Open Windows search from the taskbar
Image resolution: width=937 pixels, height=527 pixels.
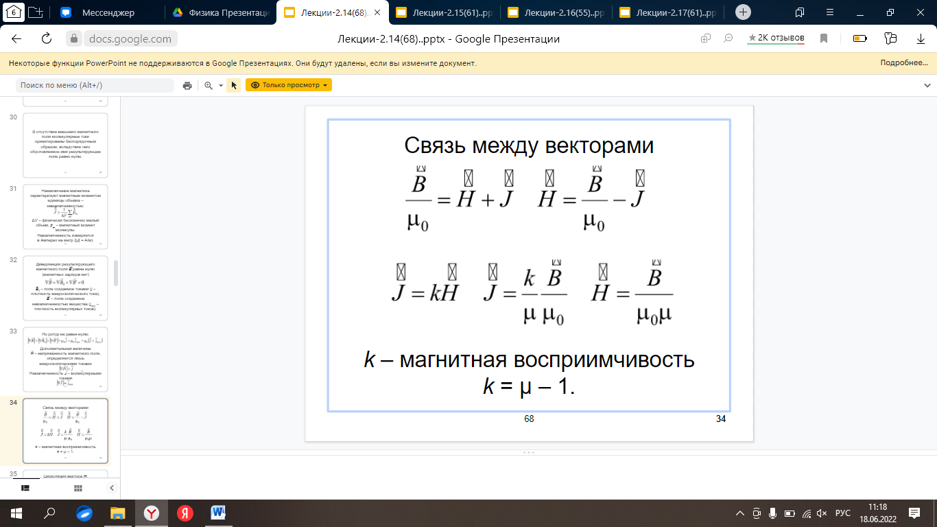[49, 513]
